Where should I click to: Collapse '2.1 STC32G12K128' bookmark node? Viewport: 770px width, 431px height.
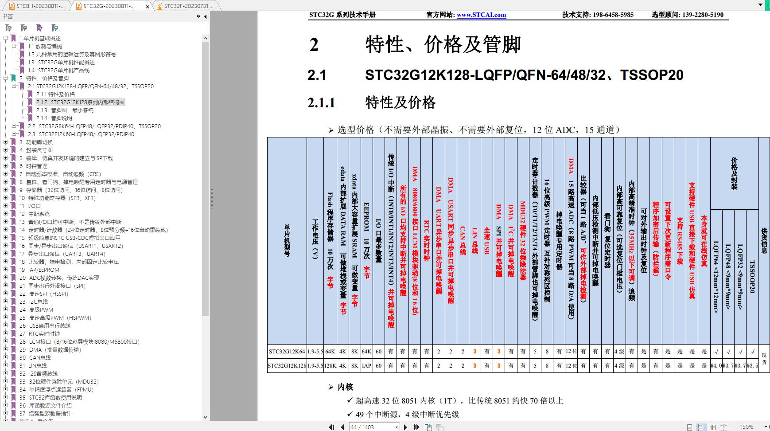(x=14, y=86)
